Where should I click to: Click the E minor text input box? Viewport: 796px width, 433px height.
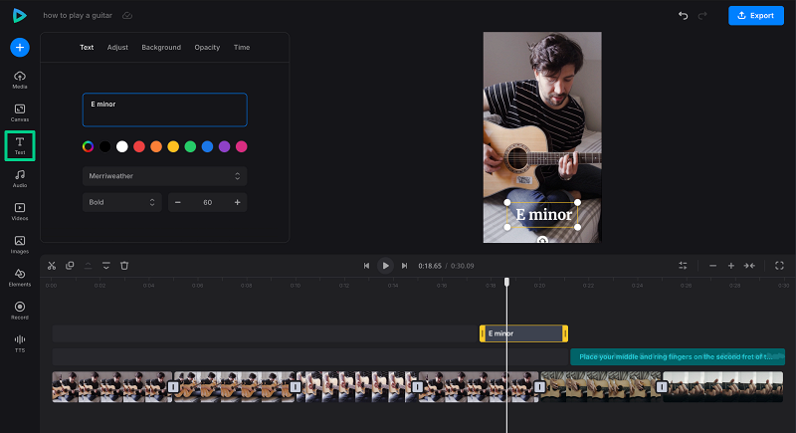(164, 109)
